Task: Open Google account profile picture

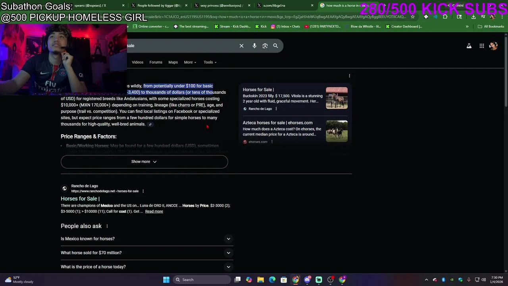Action: coord(493,46)
